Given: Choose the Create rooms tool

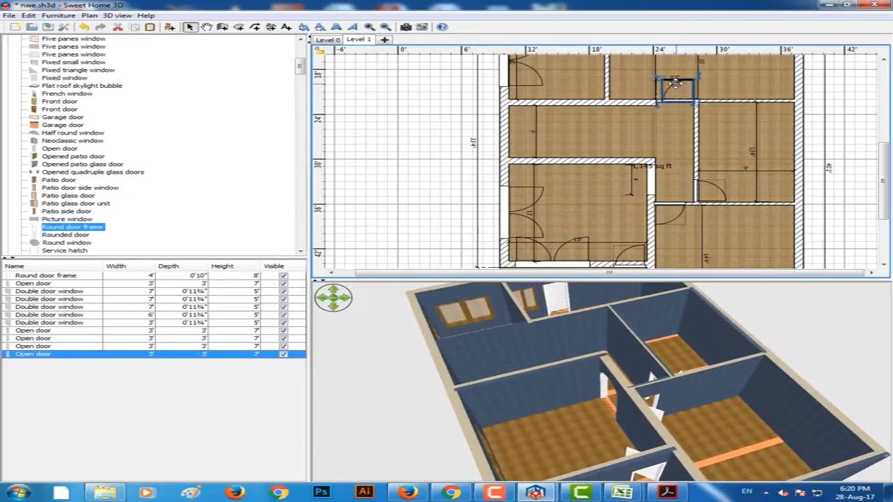Looking at the screenshot, I should click(x=239, y=27).
